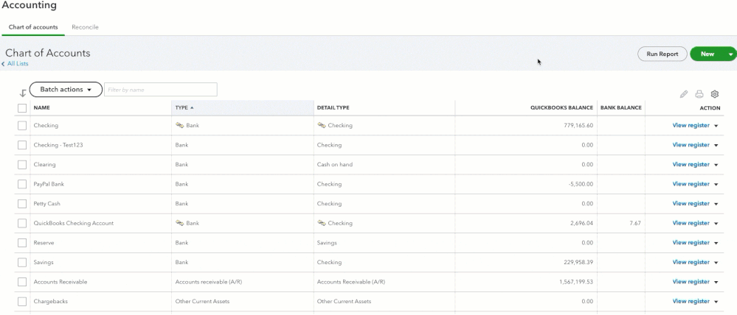Image resolution: width=737 pixels, height=315 pixels.
Task: Click bank feed icon in QuickBooks Checking Account row
Action: click(179, 223)
